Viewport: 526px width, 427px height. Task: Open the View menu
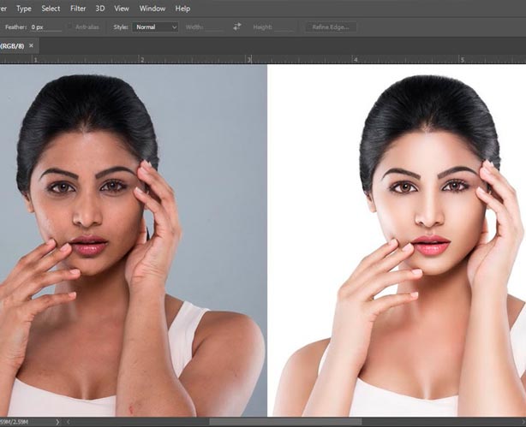[122, 9]
